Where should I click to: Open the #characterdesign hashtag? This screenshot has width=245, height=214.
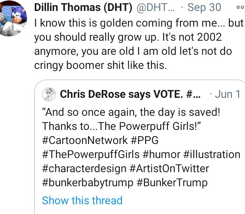(84, 168)
